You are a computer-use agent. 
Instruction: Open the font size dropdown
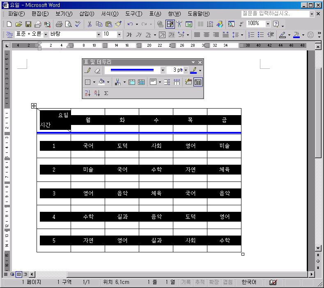tap(119, 35)
